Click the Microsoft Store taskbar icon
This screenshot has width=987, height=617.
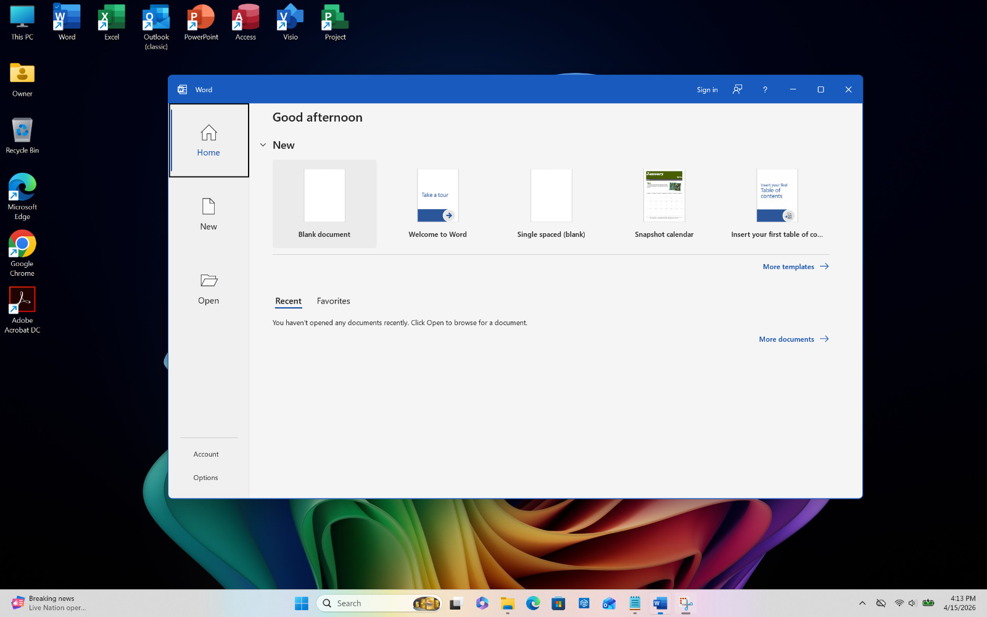point(558,603)
